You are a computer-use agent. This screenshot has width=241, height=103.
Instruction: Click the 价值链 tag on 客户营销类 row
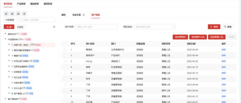[x=24, y=99]
